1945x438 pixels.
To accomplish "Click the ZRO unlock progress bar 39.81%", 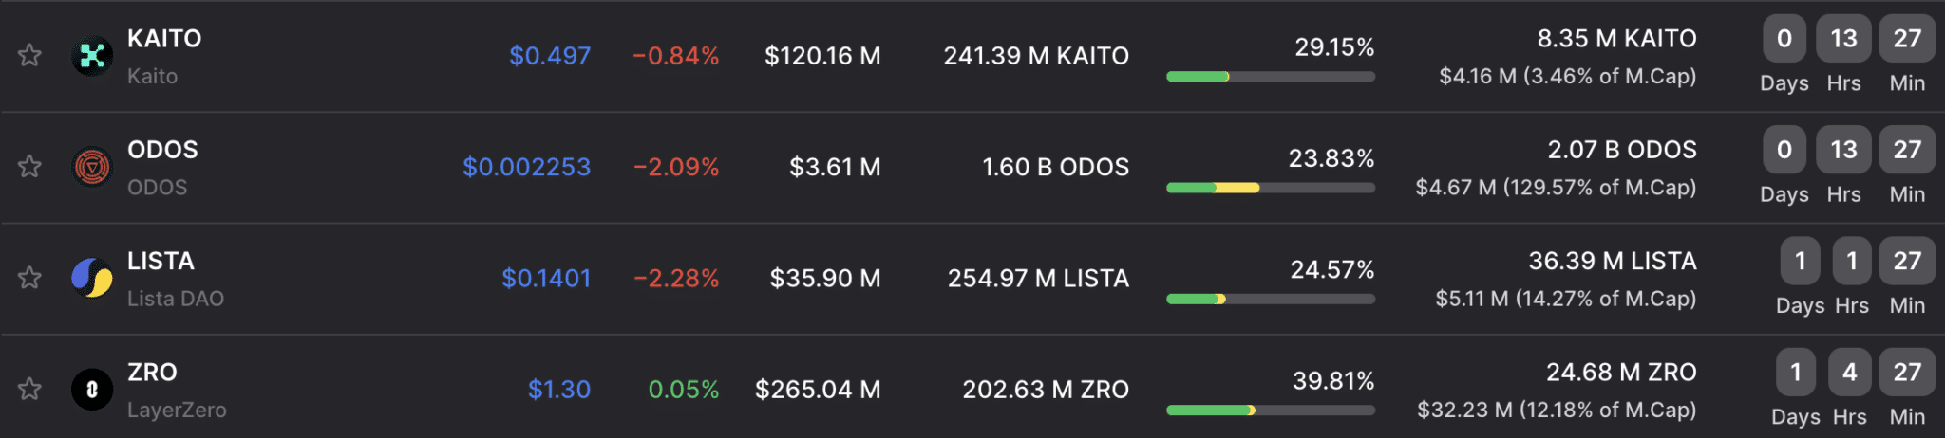I will pyautogui.click(x=1271, y=411).
